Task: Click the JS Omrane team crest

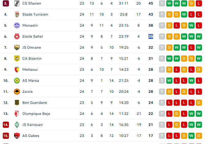Action: (17, 47)
